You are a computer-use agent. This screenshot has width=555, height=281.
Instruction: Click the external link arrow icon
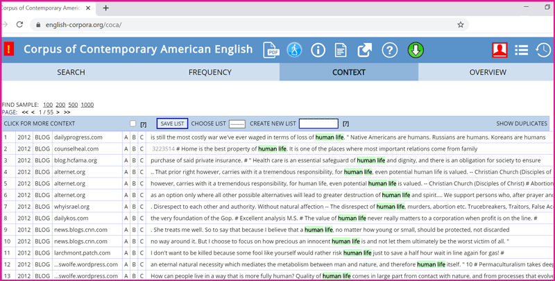click(365, 50)
